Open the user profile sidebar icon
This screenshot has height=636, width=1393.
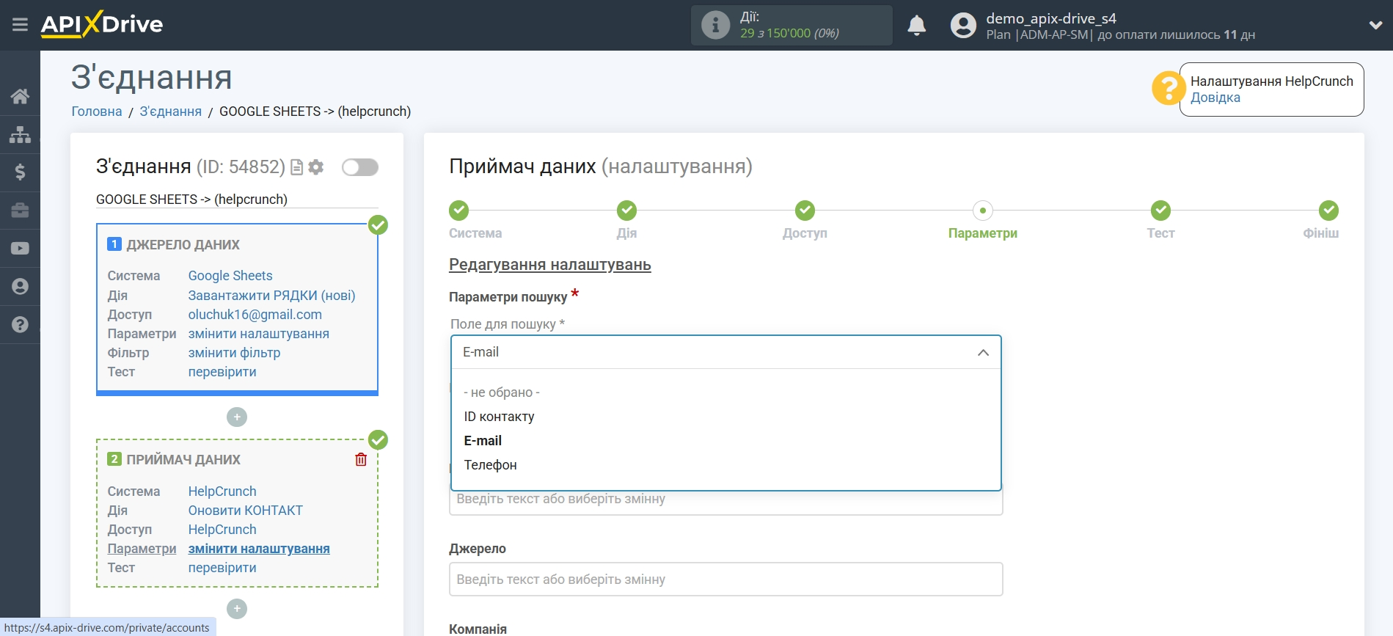pos(20,287)
